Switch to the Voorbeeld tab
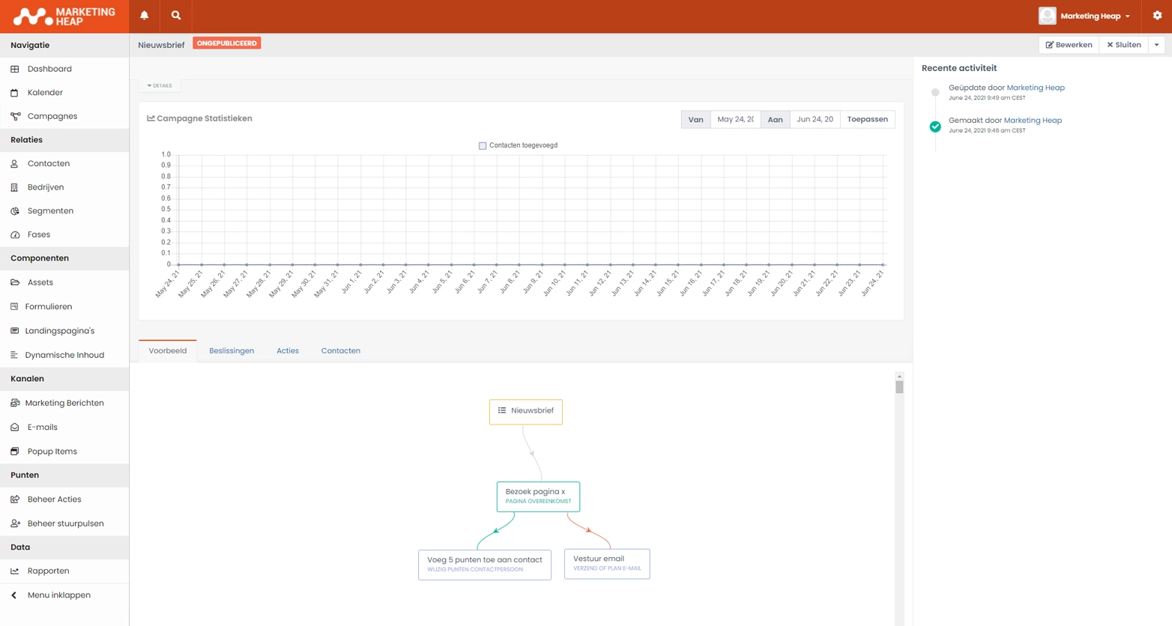Image resolution: width=1172 pixels, height=626 pixels. click(x=168, y=350)
